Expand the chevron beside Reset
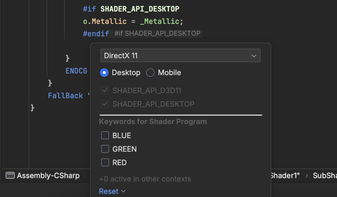This screenshot has width=337, height=197. pos(123,191)
